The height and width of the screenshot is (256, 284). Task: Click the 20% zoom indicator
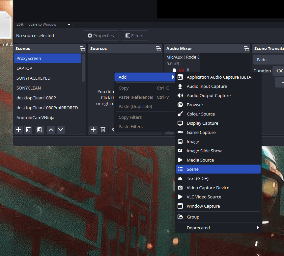tap(20, 24)
